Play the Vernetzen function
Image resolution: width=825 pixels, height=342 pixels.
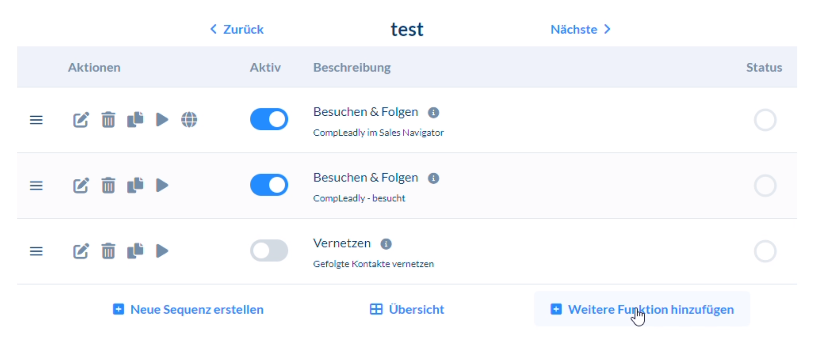(162, 251)
